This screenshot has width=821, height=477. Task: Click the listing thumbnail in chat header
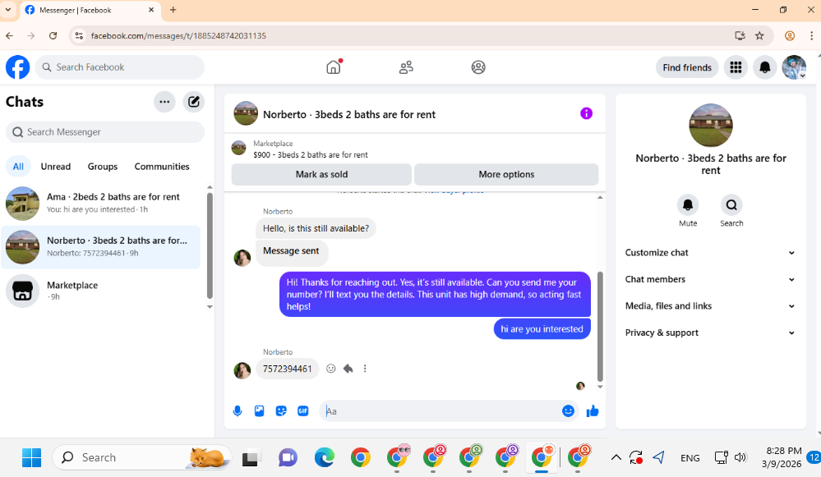pyautogui.click(x=246, y=113)
